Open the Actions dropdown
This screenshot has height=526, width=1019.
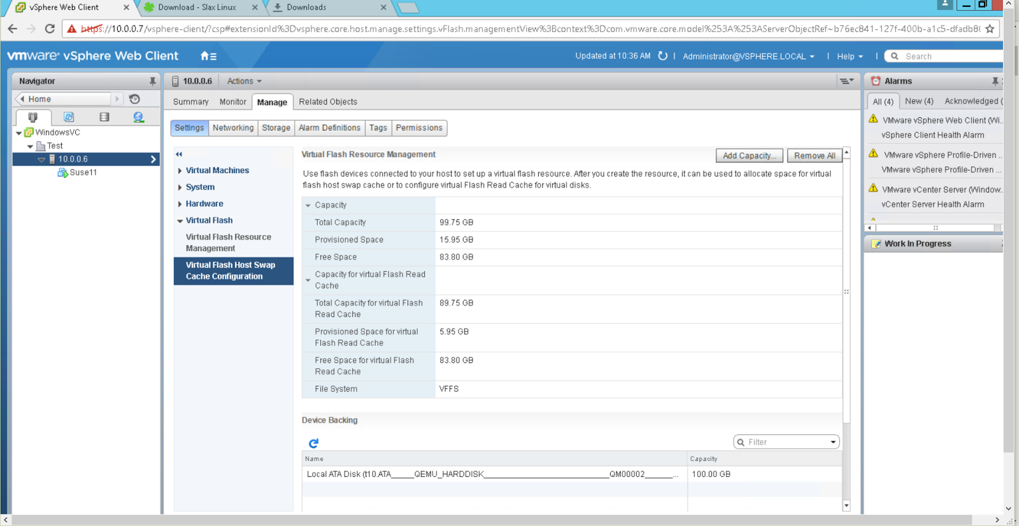pyautogui.click(x=245, y=81)
